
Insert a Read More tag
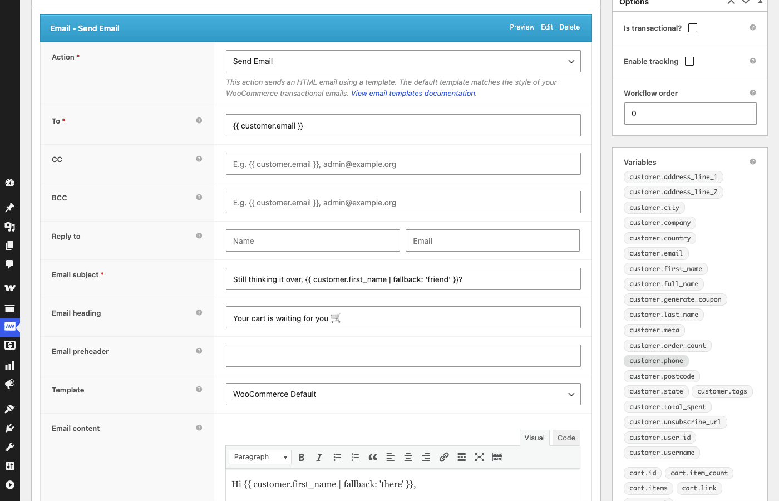pos(462,457)
